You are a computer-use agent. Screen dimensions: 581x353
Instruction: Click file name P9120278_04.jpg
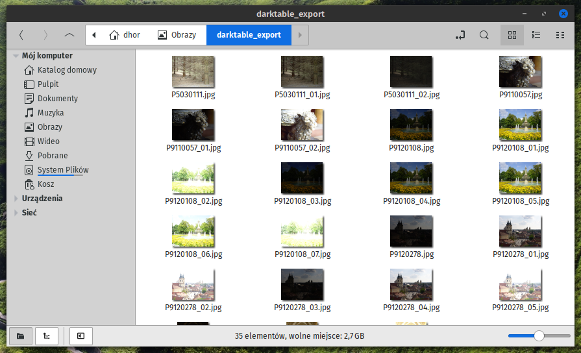[412, 308]
